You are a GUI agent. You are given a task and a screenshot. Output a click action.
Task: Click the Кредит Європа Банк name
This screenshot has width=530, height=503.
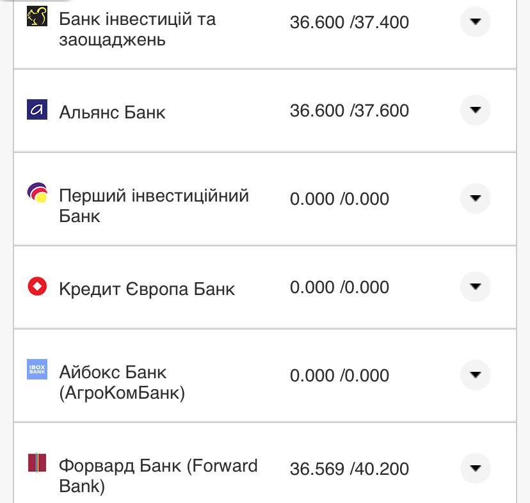[x=147, y=289]
